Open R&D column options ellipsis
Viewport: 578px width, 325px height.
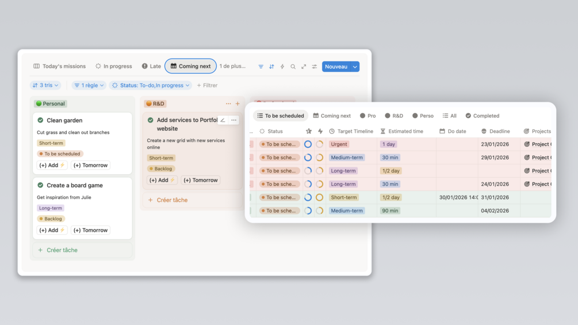tap(228, 104)
